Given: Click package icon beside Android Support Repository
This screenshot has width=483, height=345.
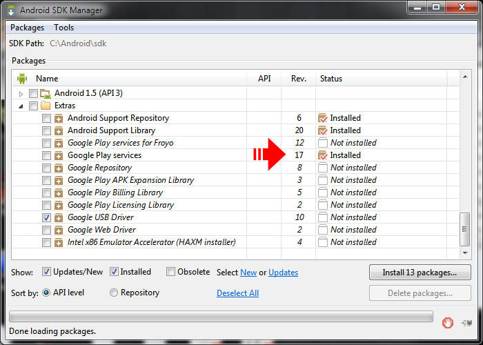Looking at the screenshot, I should pyautogui.click(x=59, y=118).
